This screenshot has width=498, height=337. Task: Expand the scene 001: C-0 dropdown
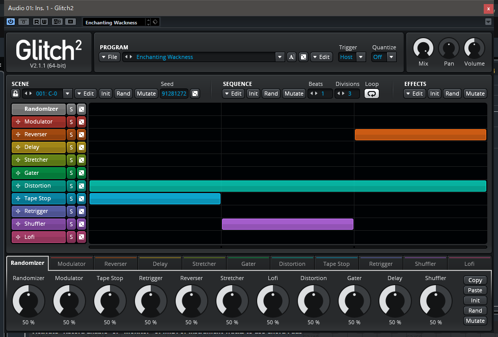coord(67,94)
